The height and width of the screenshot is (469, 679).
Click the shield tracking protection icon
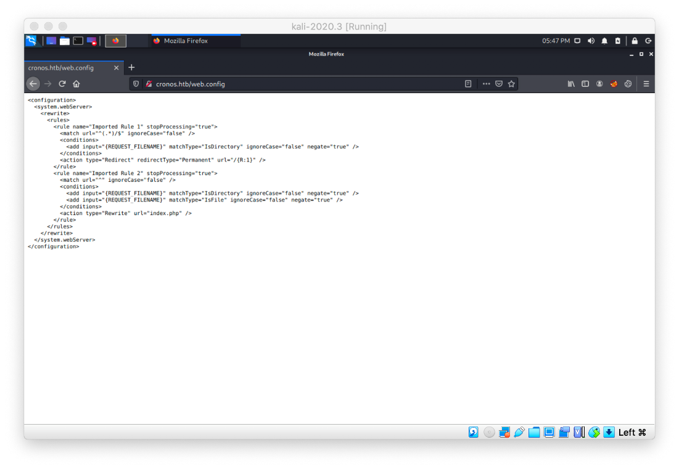point(136,83)
